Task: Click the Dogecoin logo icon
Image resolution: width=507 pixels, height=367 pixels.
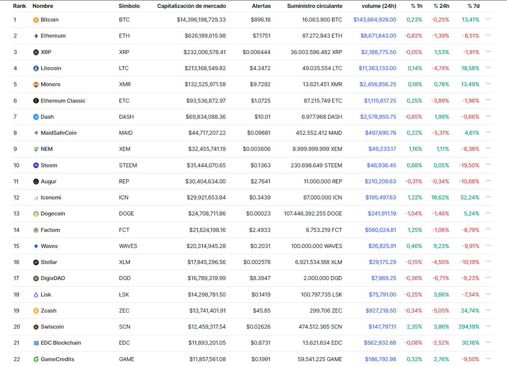Action: 36,213
